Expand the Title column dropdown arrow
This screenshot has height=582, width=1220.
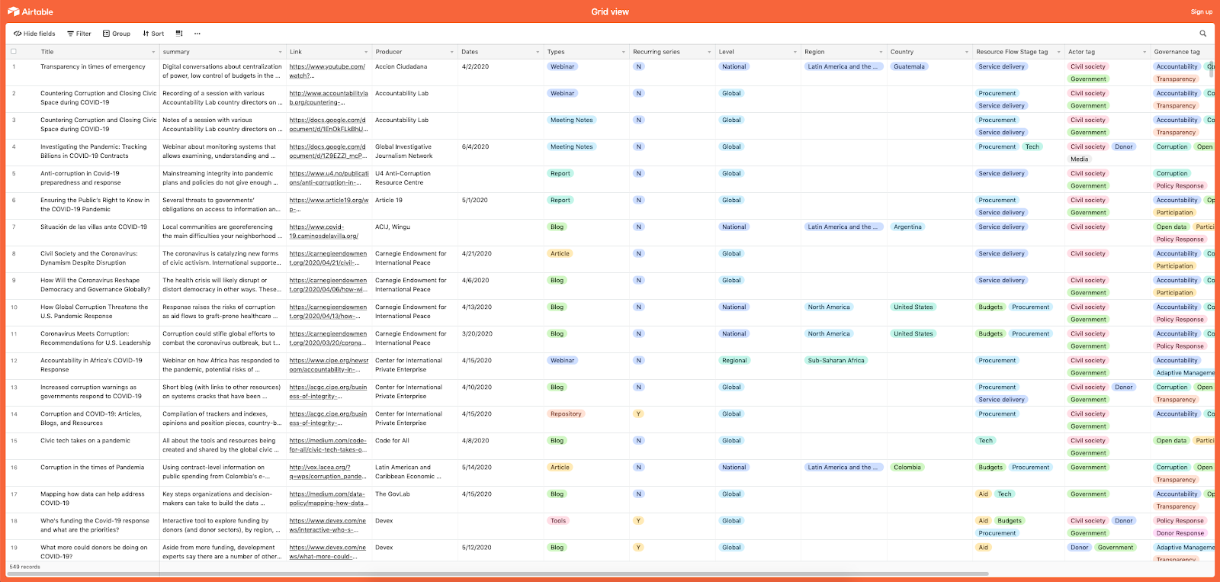coord(153,52)
